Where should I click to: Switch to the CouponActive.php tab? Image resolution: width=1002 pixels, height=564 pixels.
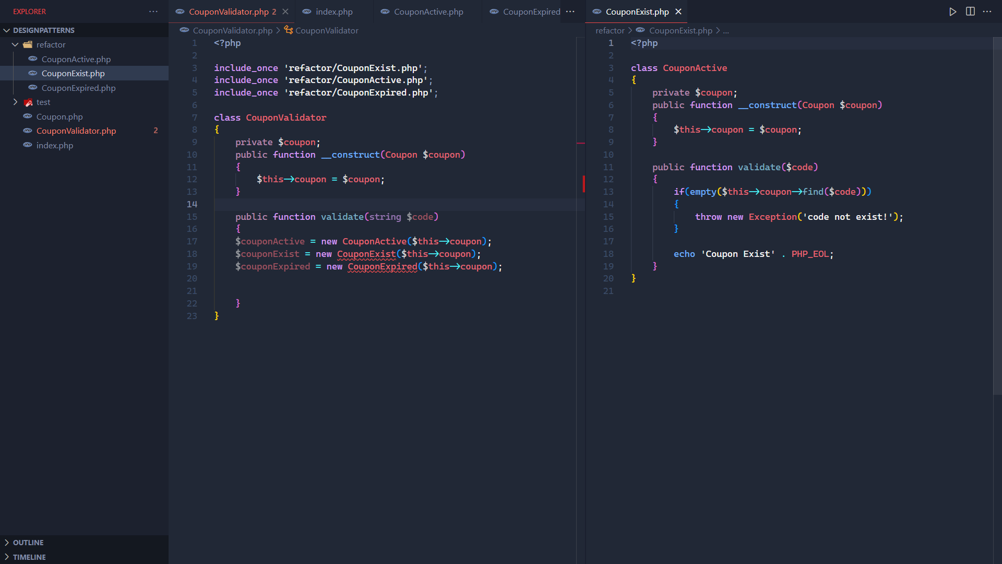tap(428, 11)
